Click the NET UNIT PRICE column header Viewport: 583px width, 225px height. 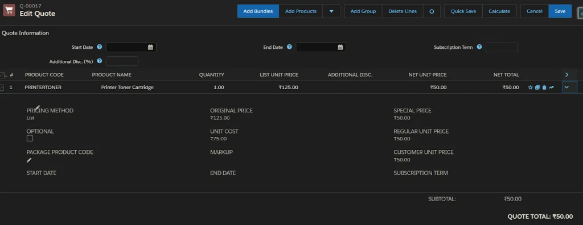pyautogui.click(x=428, y=74)
